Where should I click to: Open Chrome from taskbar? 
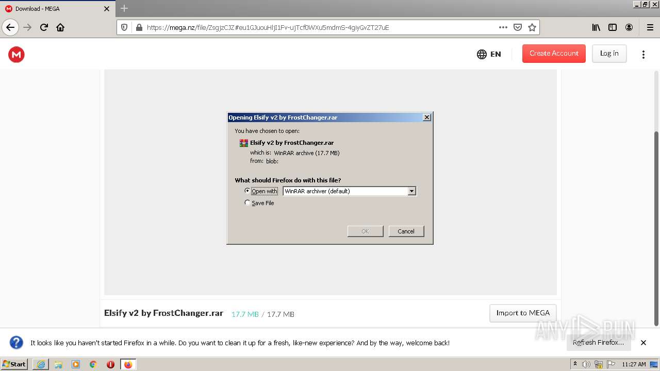[93, 364]
